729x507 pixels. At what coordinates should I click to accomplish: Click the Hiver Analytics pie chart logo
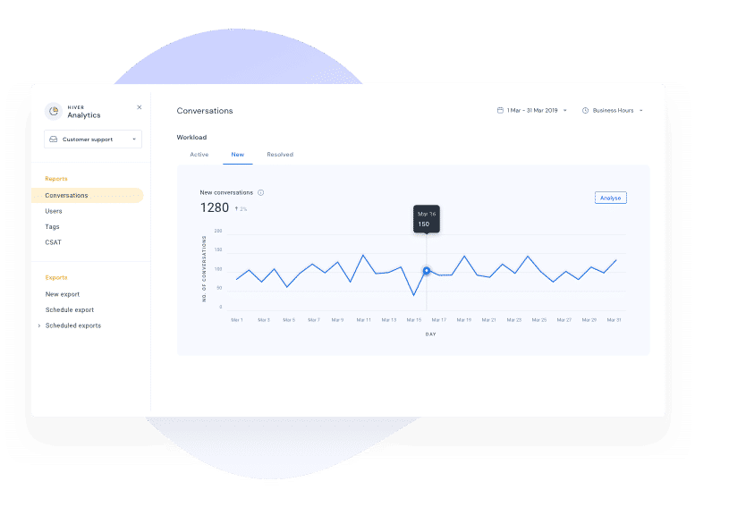54,111
